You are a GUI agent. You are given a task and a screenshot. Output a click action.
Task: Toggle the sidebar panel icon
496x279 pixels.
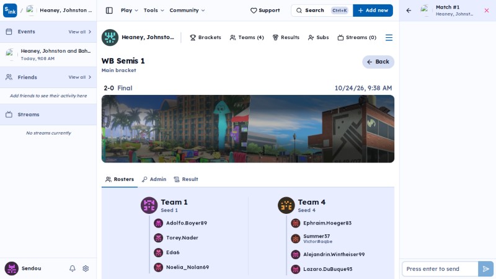[109, 11]
